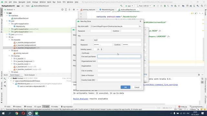Open the File menu

pyautogui.click(x=6, y=2)
